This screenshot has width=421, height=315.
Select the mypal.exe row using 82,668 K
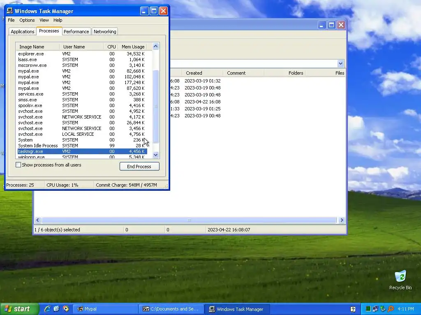tap(82, 71)
